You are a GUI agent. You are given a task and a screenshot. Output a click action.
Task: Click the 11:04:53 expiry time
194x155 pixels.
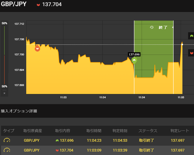[120, 141]
